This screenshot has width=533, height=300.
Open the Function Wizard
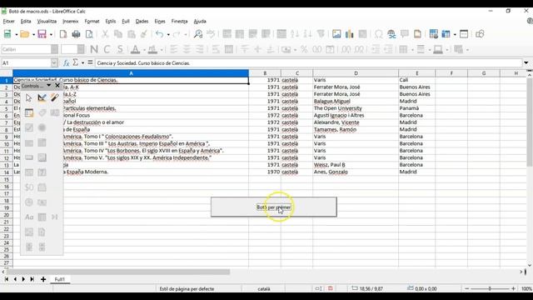(x=67, y=63)
